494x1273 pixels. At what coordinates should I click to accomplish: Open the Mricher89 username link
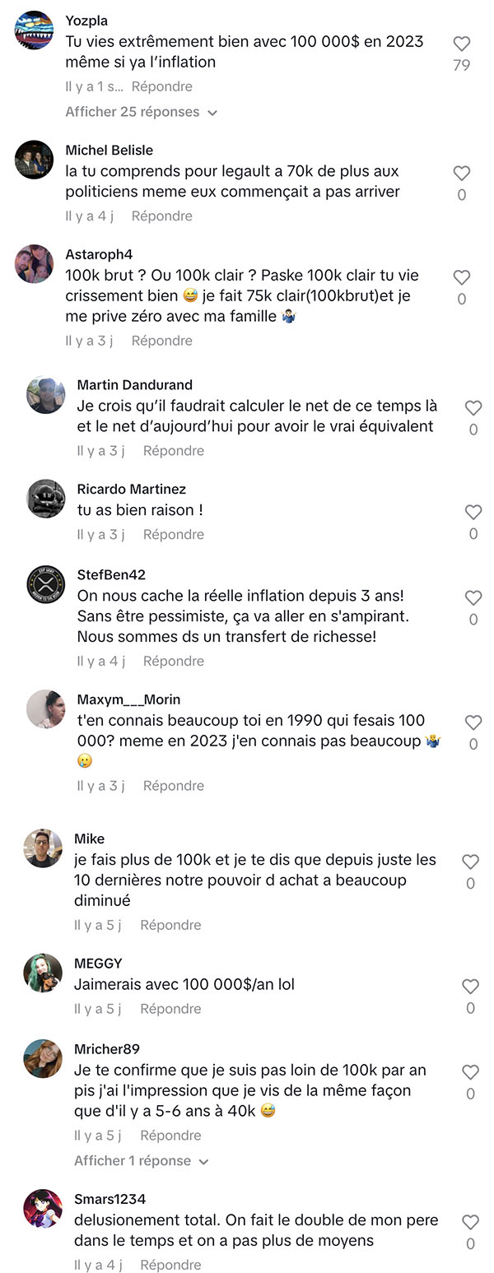(x=107, y=1049)
